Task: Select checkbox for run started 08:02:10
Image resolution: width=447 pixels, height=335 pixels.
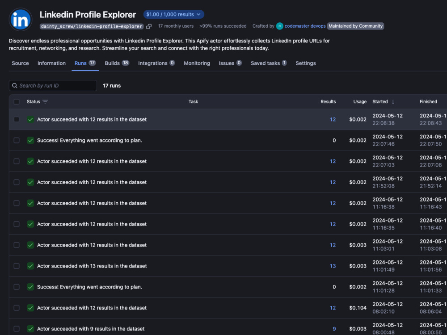Action: click(17, 308)
